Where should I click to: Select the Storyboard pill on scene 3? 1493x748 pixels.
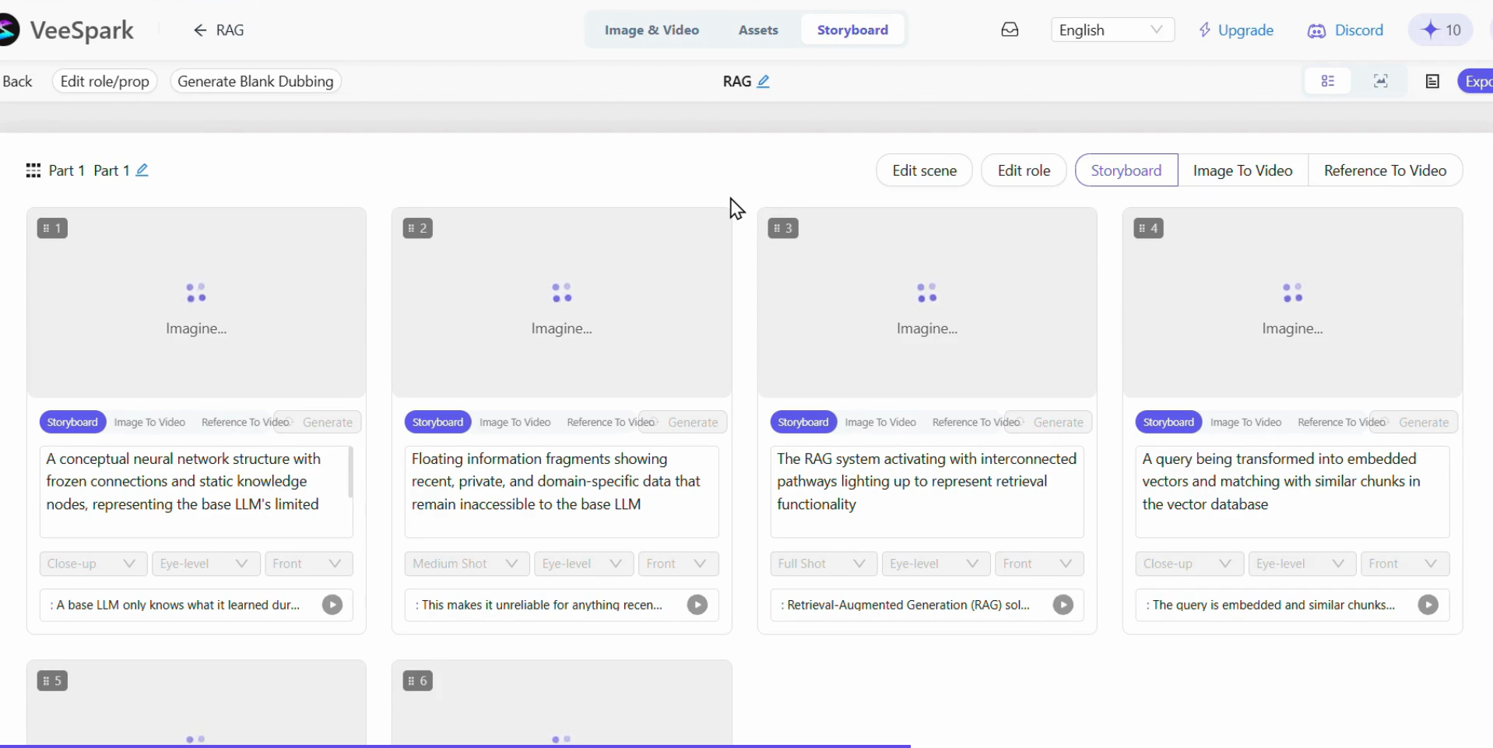(x=803, y=422)
